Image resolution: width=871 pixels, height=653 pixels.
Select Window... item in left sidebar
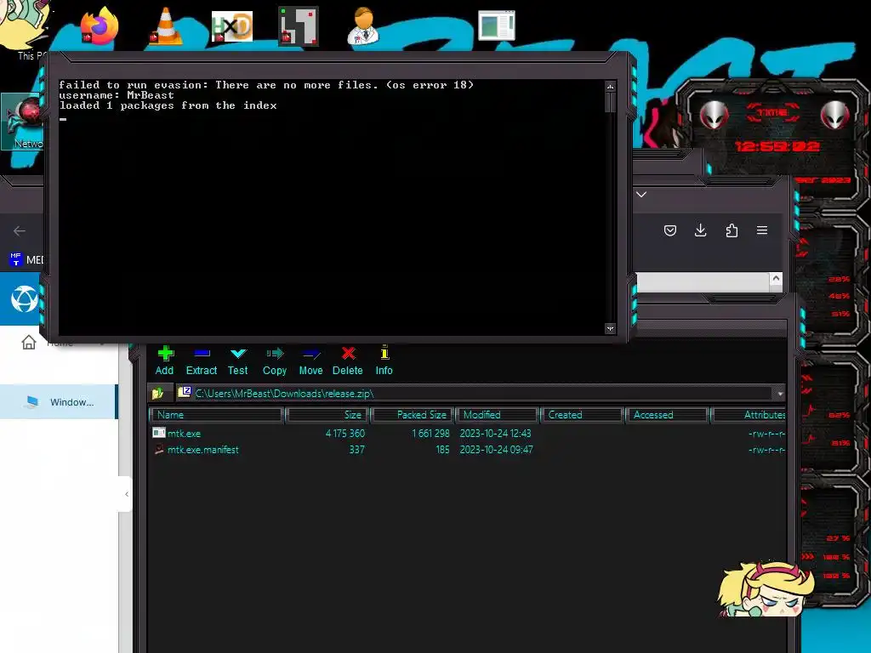point(59,402)
